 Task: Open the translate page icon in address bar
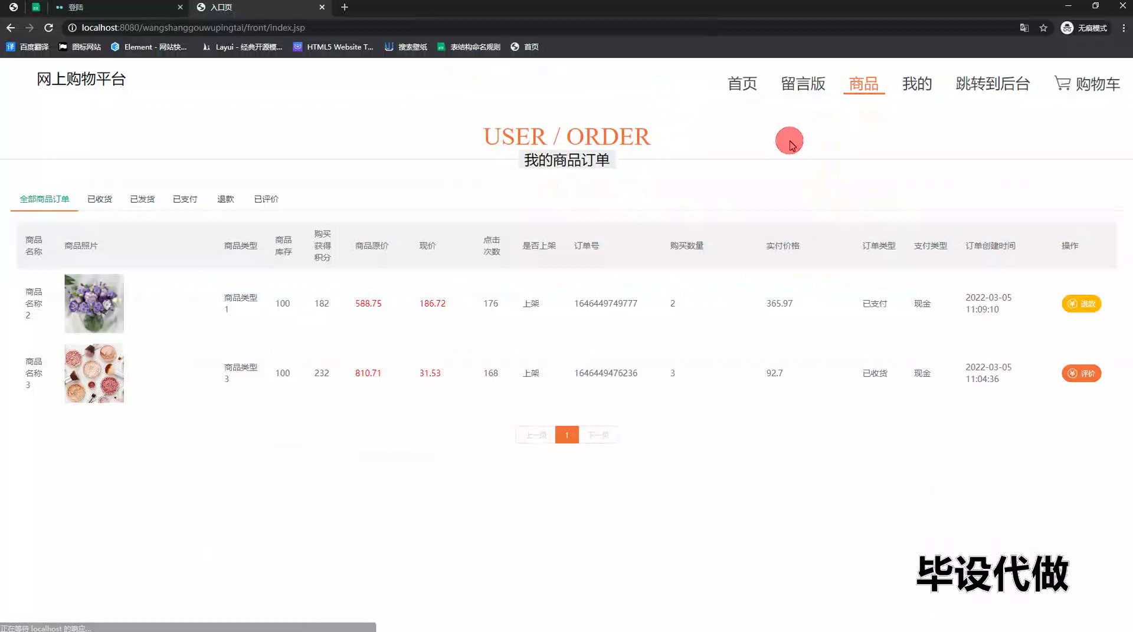pos(1024,28)
